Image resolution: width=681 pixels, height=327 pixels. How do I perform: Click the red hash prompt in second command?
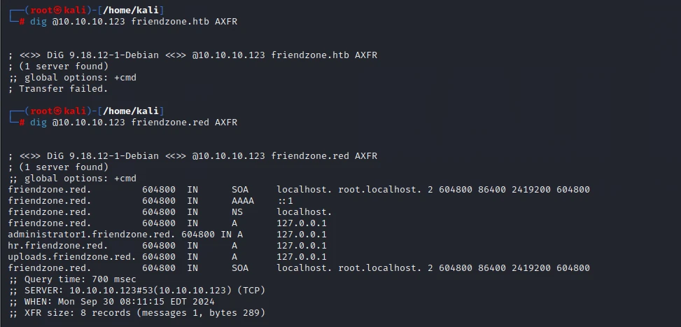[22, 123]
